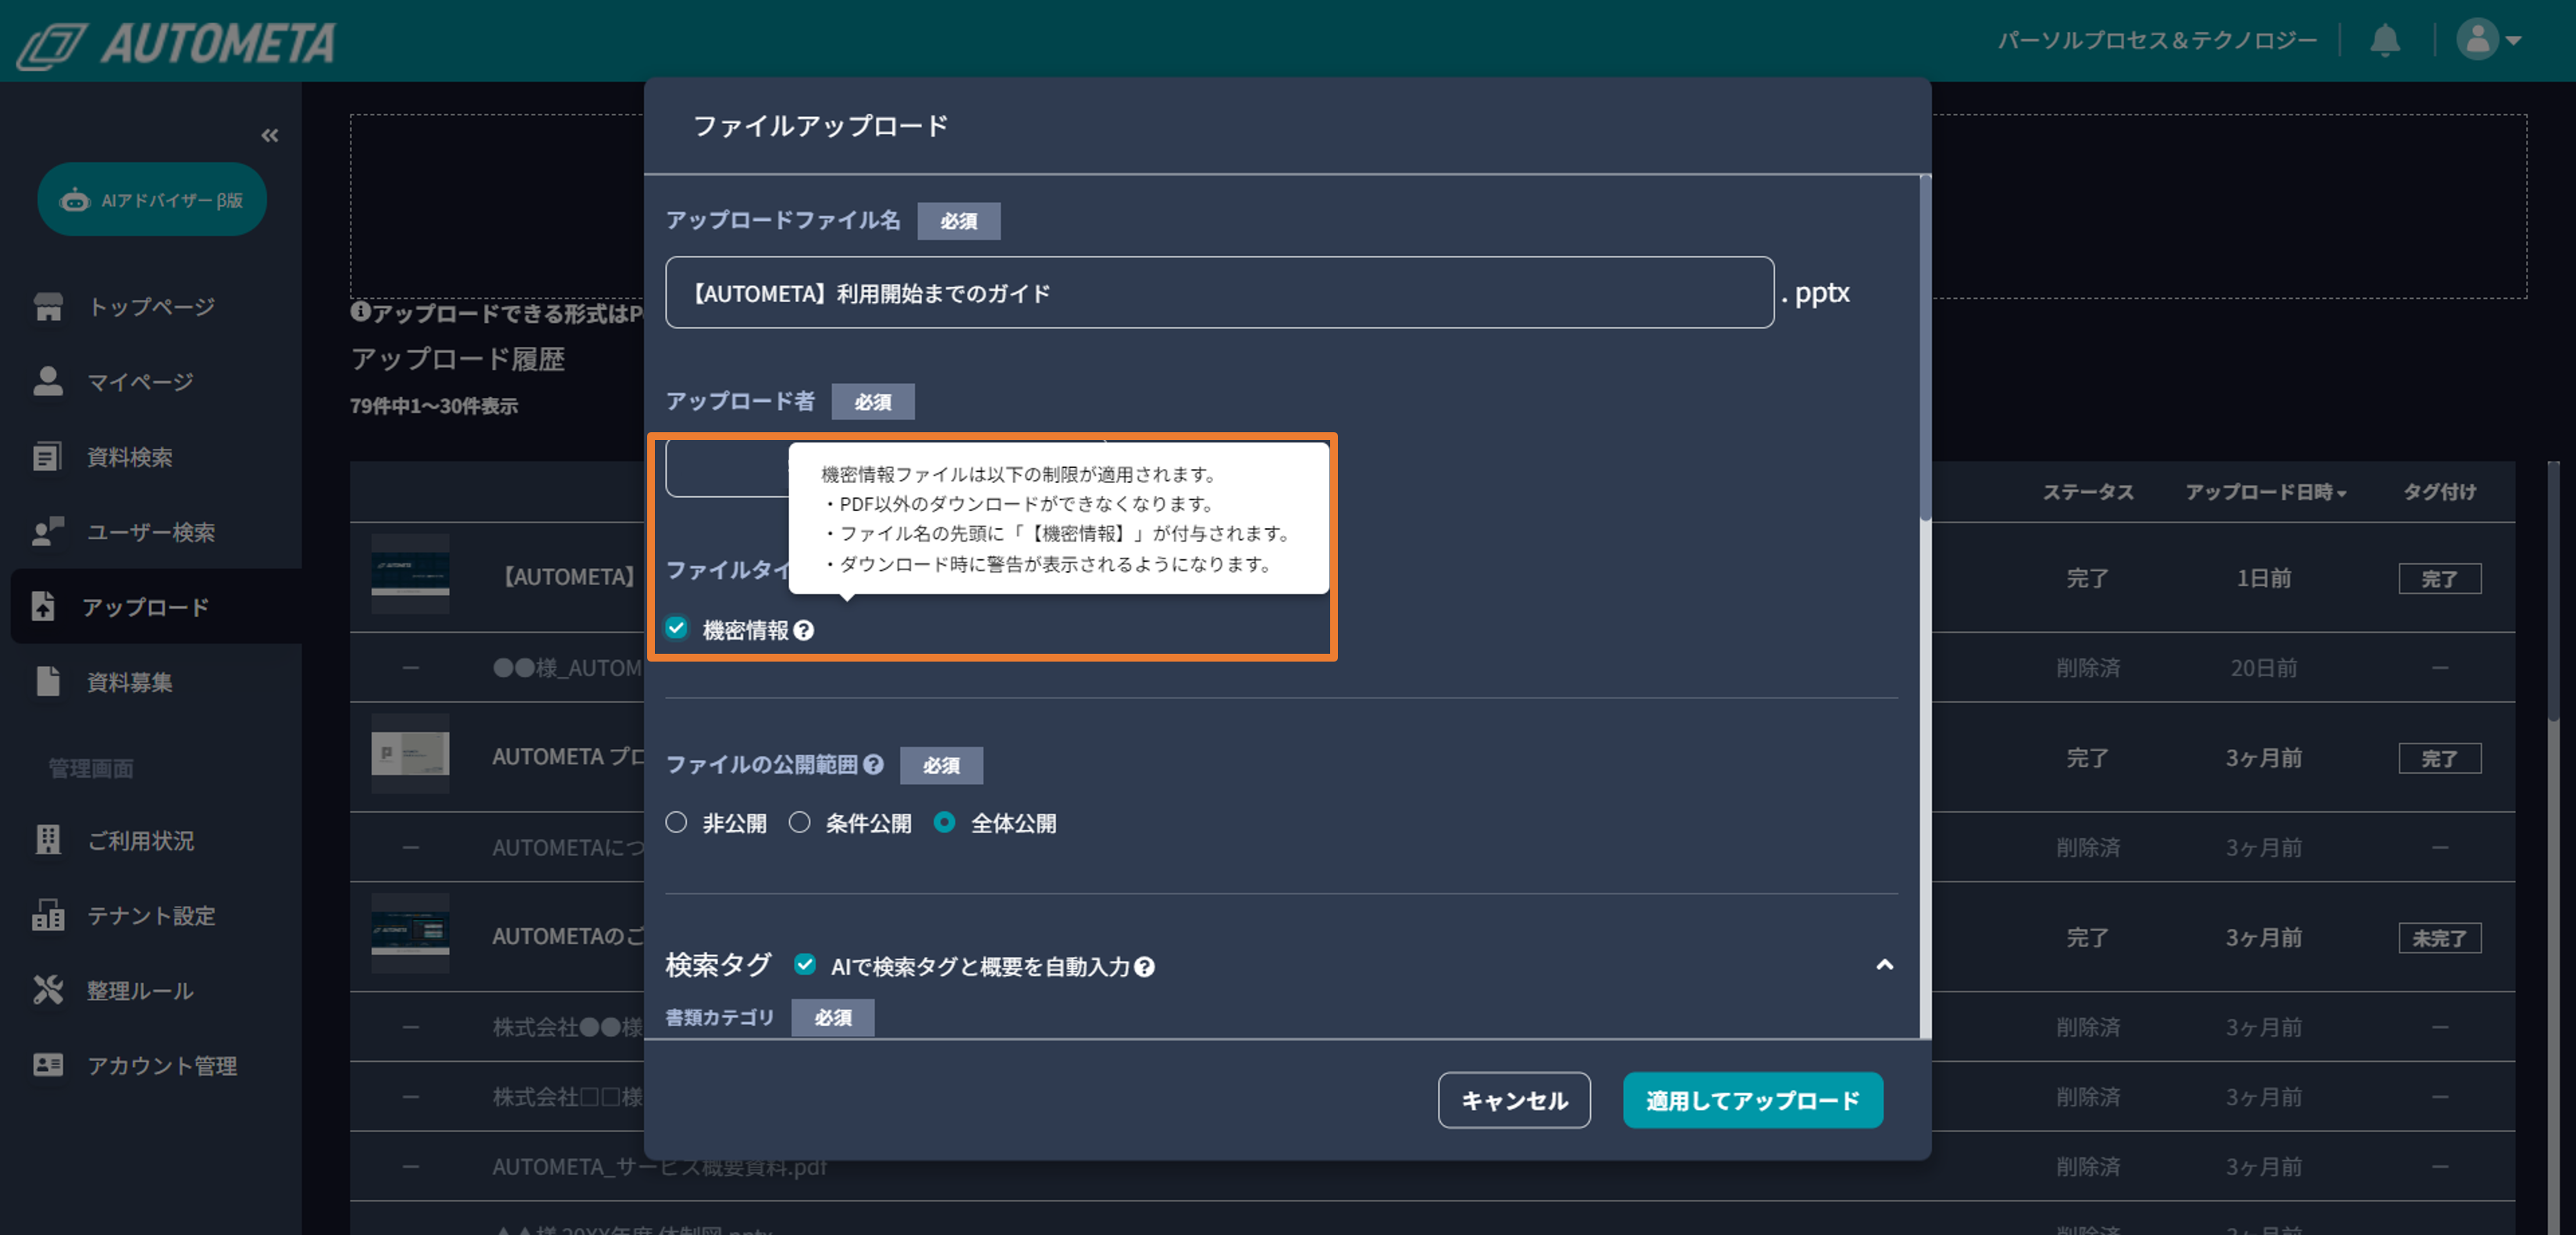Click the テナント設定 icon

click(48, 914)
